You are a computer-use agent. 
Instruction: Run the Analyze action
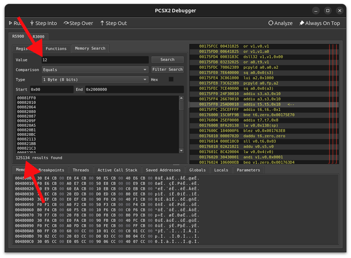tap(280, 23)
